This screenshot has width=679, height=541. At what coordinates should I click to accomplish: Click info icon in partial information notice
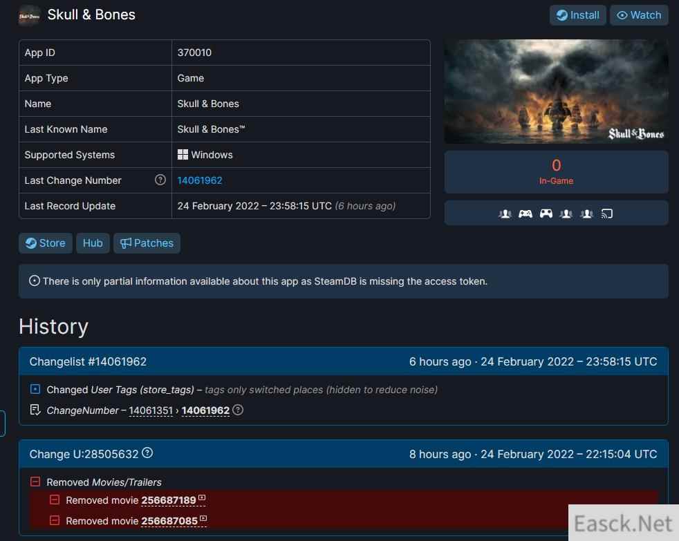[35, 281]
